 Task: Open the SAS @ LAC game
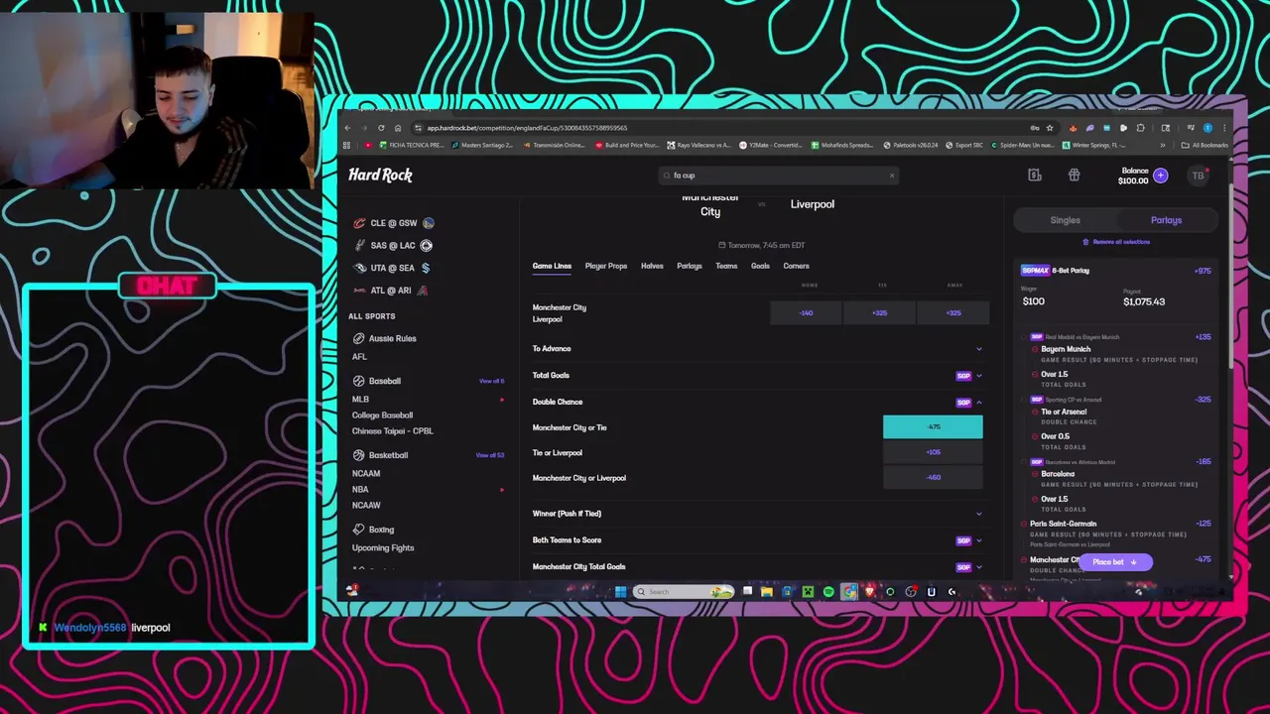coord(394,245)
